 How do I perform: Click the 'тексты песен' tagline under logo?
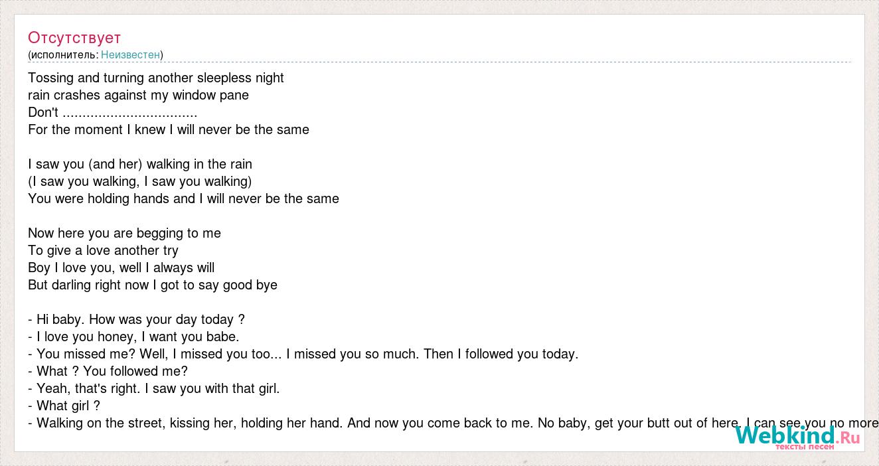(x=805, y=446)
